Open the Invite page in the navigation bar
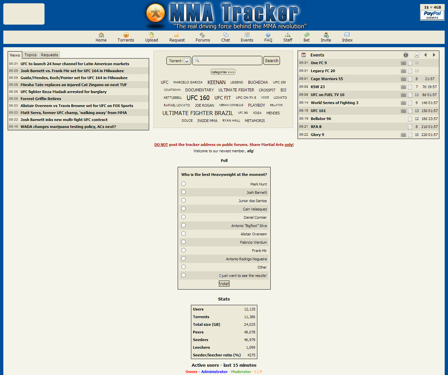 [x=326, y=37]
